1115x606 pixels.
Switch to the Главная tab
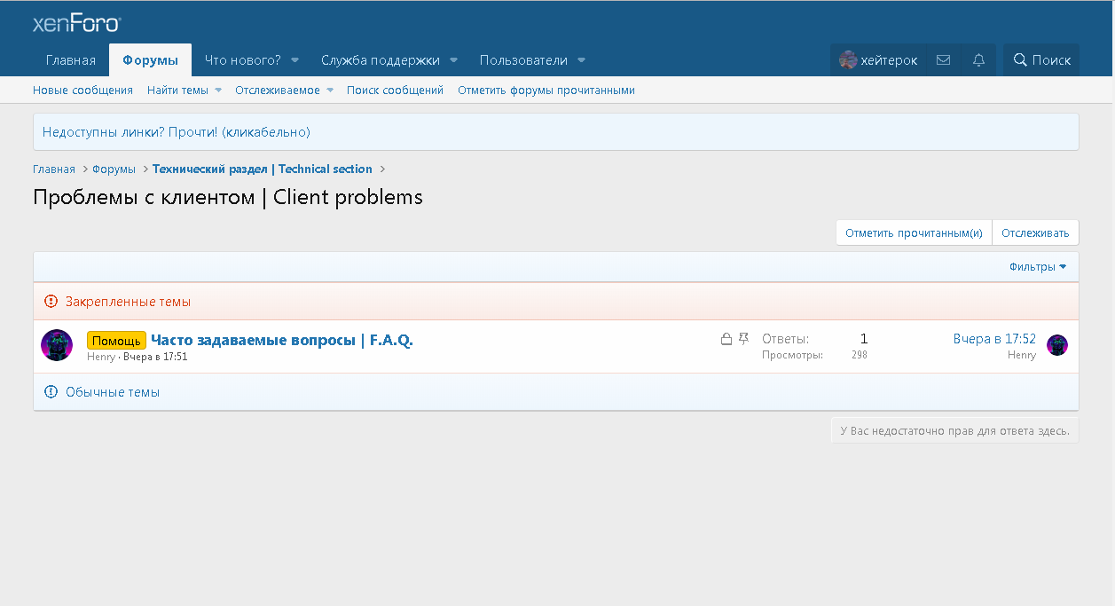pos(71,60)
